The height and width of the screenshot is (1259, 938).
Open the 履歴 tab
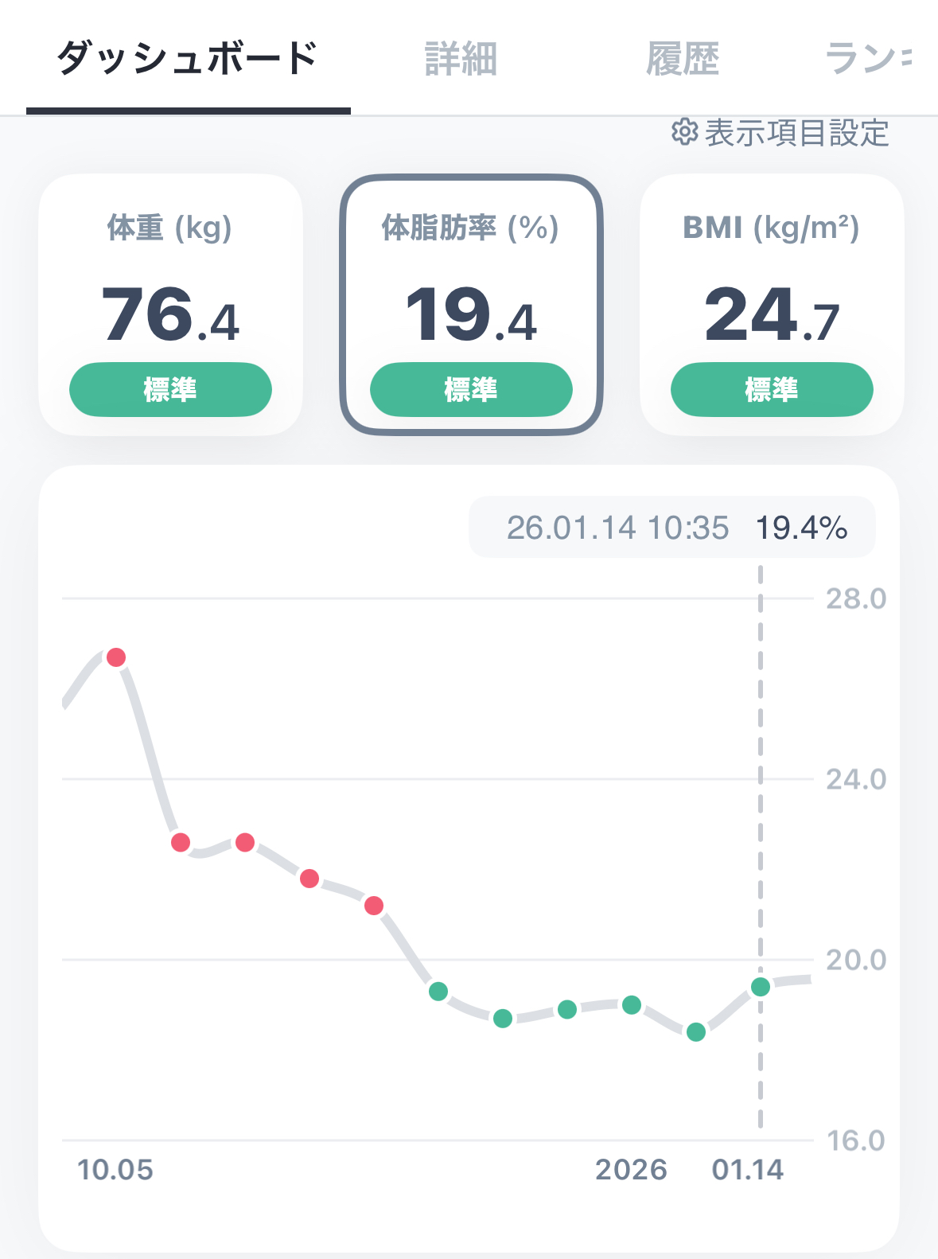(682, 59)
